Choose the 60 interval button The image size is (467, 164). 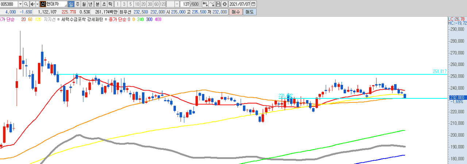(x=156, y=4)
